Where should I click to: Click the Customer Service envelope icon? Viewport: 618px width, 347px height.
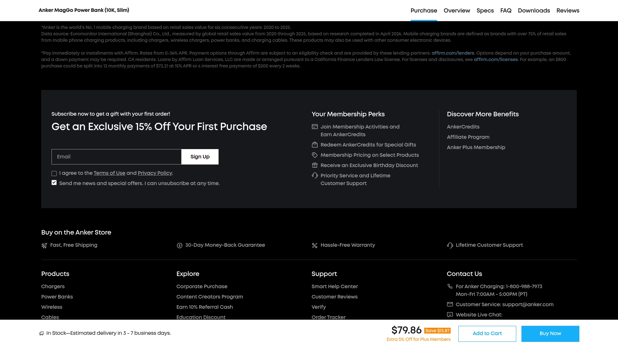pos(450,304)
